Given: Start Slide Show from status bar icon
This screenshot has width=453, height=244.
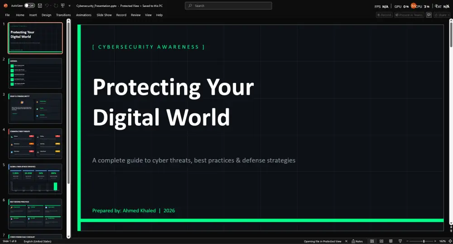Looking at the screenshot, I should 400,241.
